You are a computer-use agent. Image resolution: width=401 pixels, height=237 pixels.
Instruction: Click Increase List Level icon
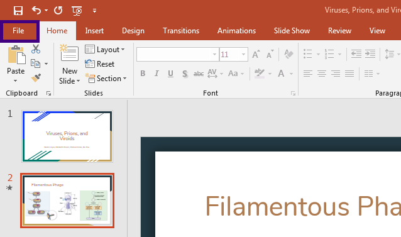click(370, 54)
